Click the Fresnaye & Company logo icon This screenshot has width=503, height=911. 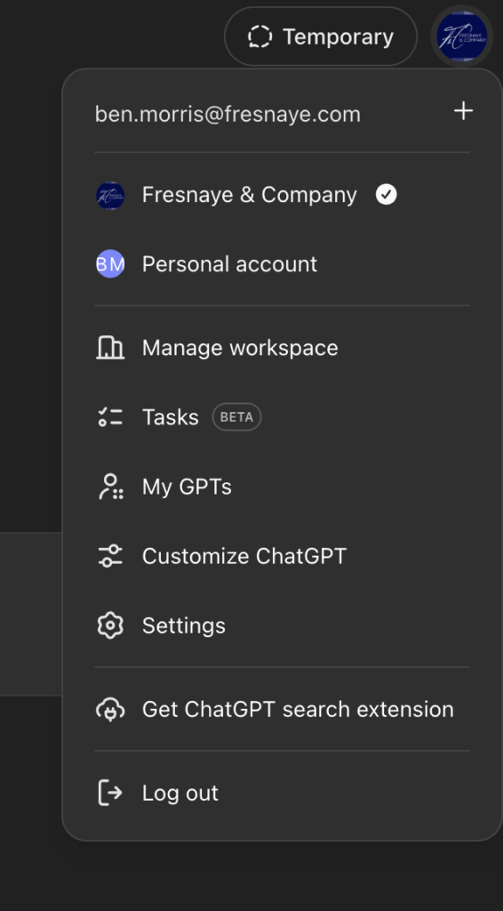point(110,196)
